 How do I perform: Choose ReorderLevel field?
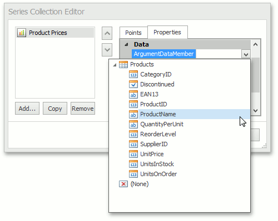coord(158,134)
